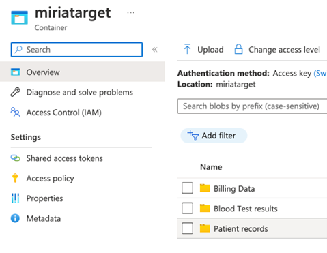Open the Blood Test results folder
327x253 pixels.
coord(246,209)
